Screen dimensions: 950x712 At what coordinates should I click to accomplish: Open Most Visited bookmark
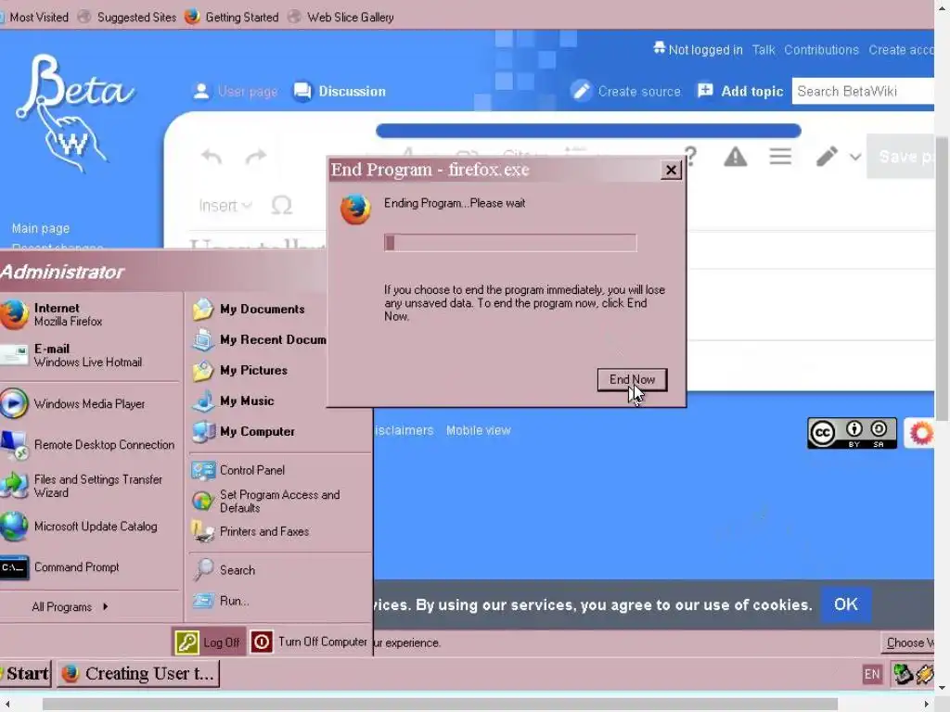(34, 17)
